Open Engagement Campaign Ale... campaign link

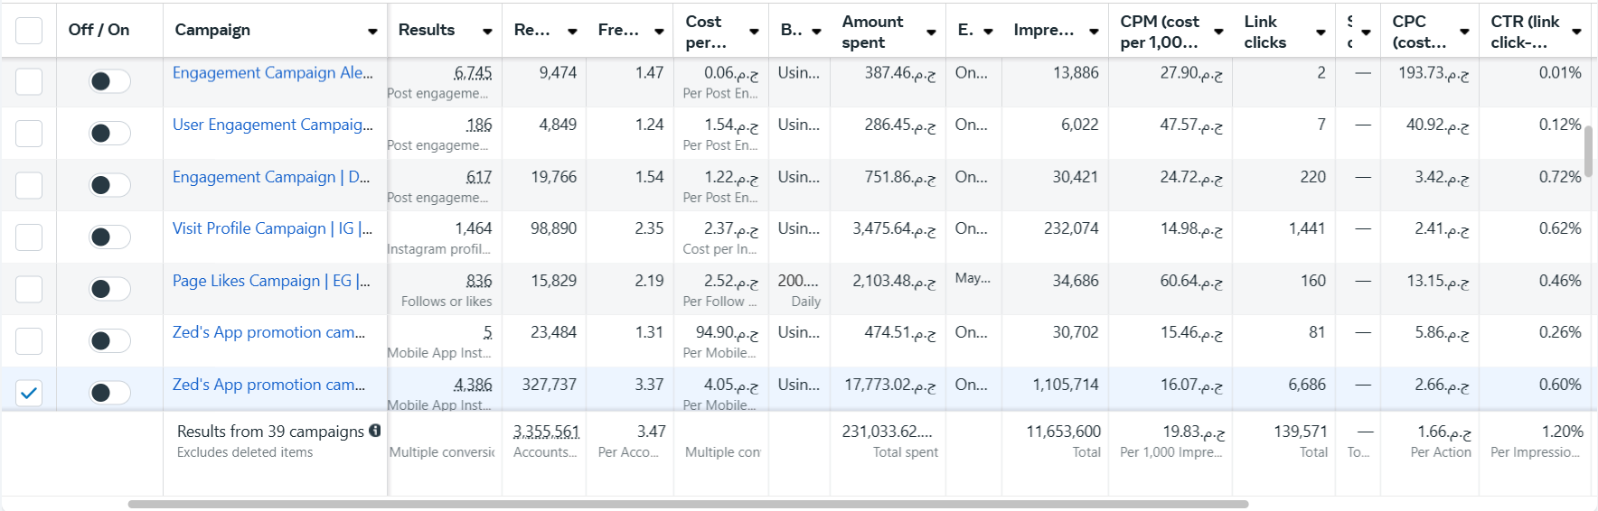(x=272, y=73)
